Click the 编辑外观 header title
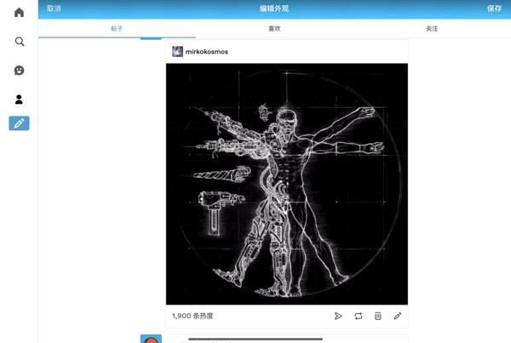The height and width of the screenshot is (343, 511). [274, 9]
